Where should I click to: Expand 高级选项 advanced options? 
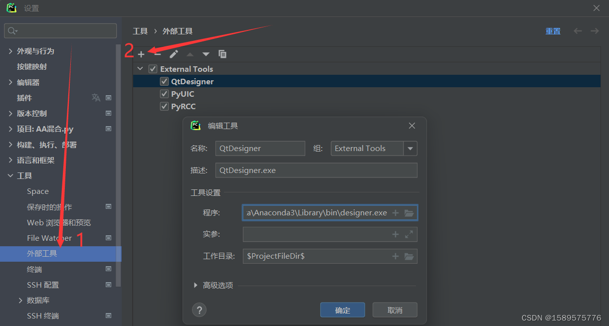point(196,286)
